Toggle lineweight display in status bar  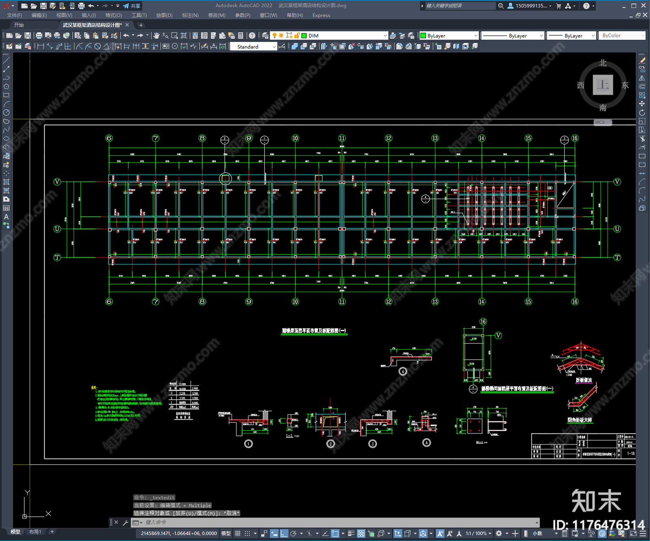(x=351, y=533)
